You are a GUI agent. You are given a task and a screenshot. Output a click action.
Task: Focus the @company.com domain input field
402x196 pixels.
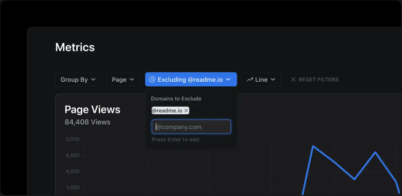pos(191,127)
